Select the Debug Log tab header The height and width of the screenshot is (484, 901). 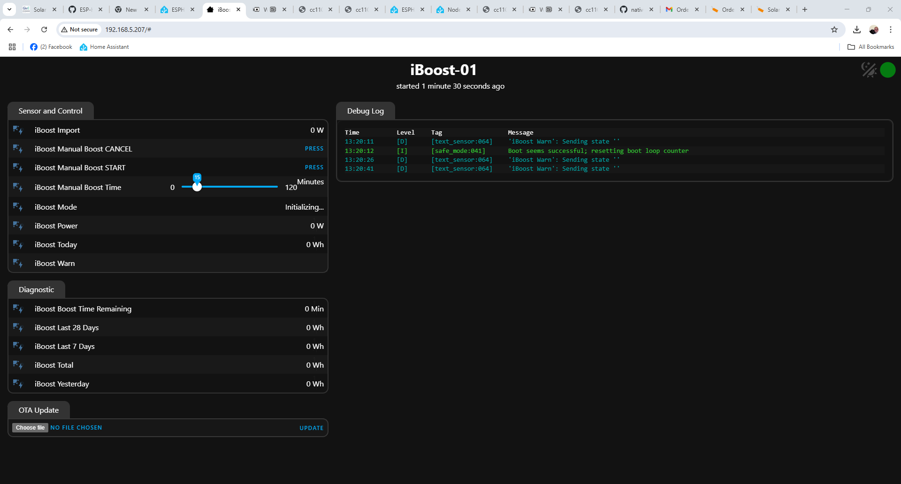point(366,111)
